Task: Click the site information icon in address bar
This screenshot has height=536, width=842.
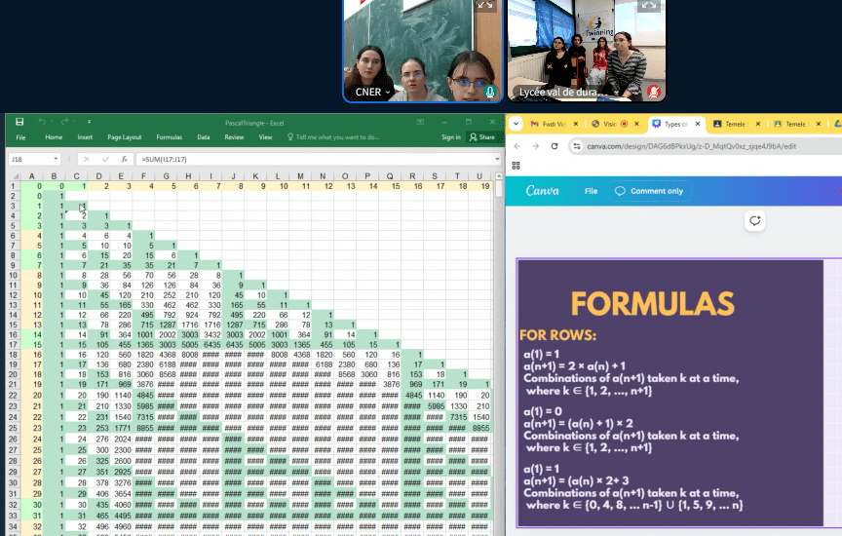Action: (x=577, y=146)
